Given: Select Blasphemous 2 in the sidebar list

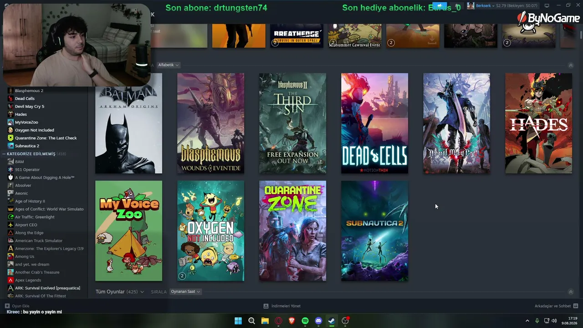Looking at the screenshot, I should [x=29, y=91].
